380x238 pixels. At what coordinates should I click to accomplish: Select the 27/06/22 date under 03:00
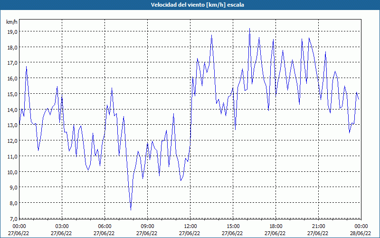[x=61, y=233]
